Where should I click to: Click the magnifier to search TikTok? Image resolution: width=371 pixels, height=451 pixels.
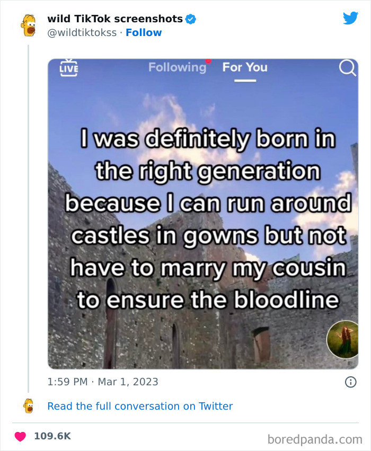tap(346, 69)
